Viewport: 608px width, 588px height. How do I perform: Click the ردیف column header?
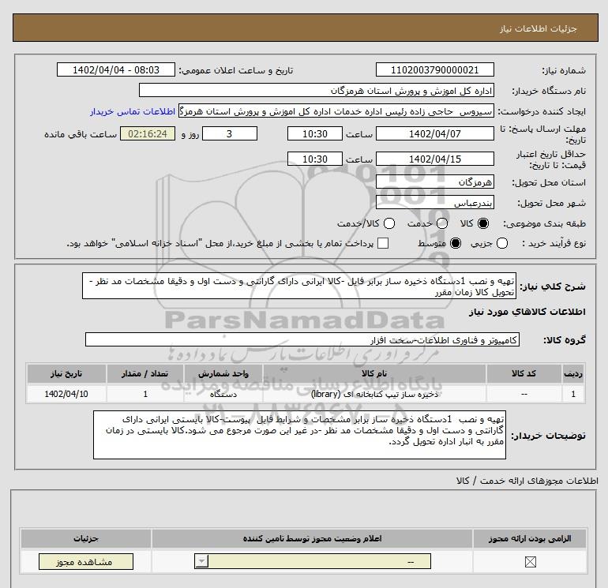tap(573, 373)
